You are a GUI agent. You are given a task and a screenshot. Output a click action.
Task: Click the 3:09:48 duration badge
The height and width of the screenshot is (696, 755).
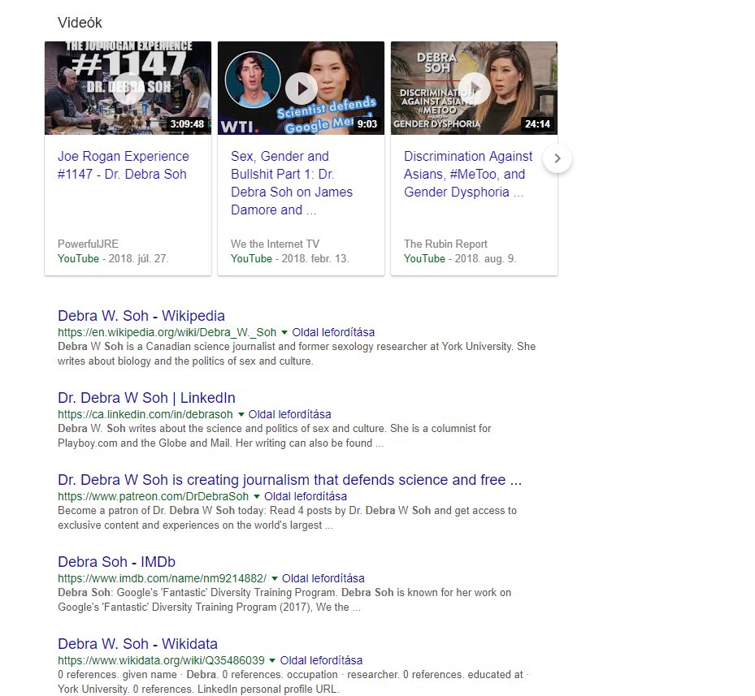tap(187, 124)
